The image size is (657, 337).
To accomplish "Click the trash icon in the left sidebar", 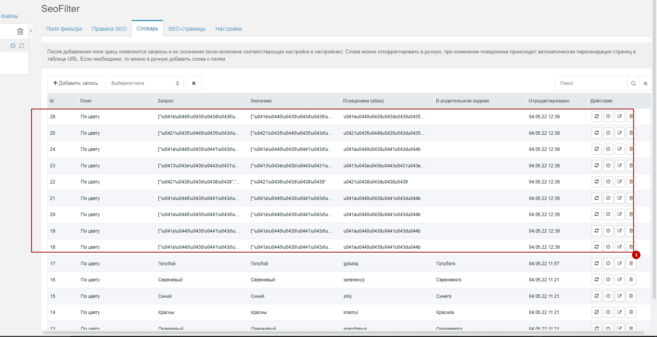I will [20, 31].
